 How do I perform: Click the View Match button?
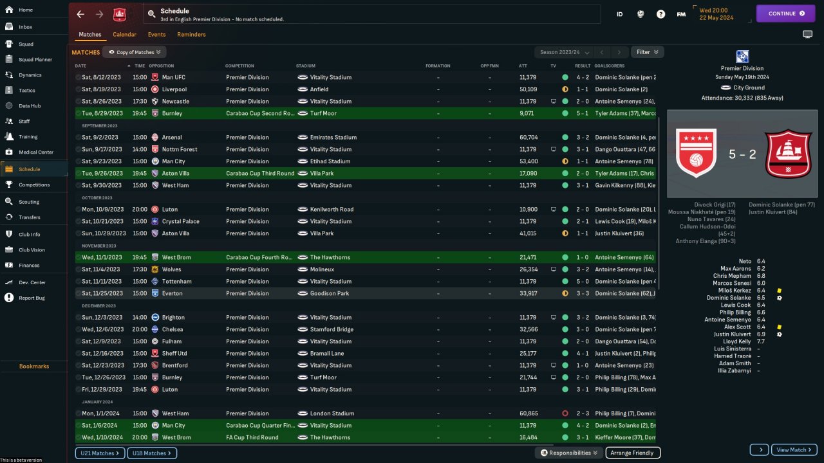click(793, 450)
